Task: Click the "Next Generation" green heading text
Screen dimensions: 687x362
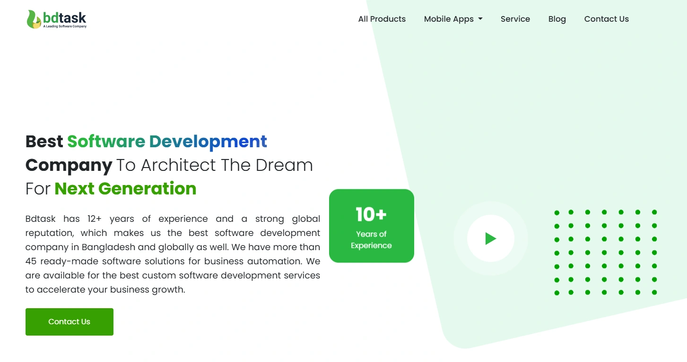Action: (x=125, y=188)
